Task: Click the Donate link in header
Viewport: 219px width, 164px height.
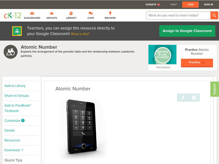Action: click(153, 4)
